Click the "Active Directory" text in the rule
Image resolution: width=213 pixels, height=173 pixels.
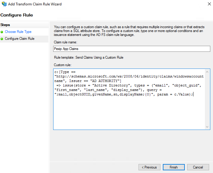[114, 85]
